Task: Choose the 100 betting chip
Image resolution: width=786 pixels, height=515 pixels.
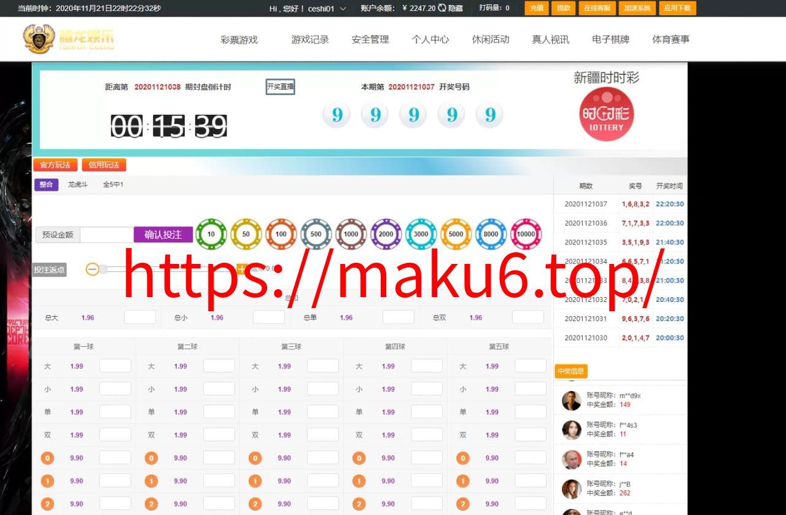Action: pyautogui.click(x=281, y=234)
